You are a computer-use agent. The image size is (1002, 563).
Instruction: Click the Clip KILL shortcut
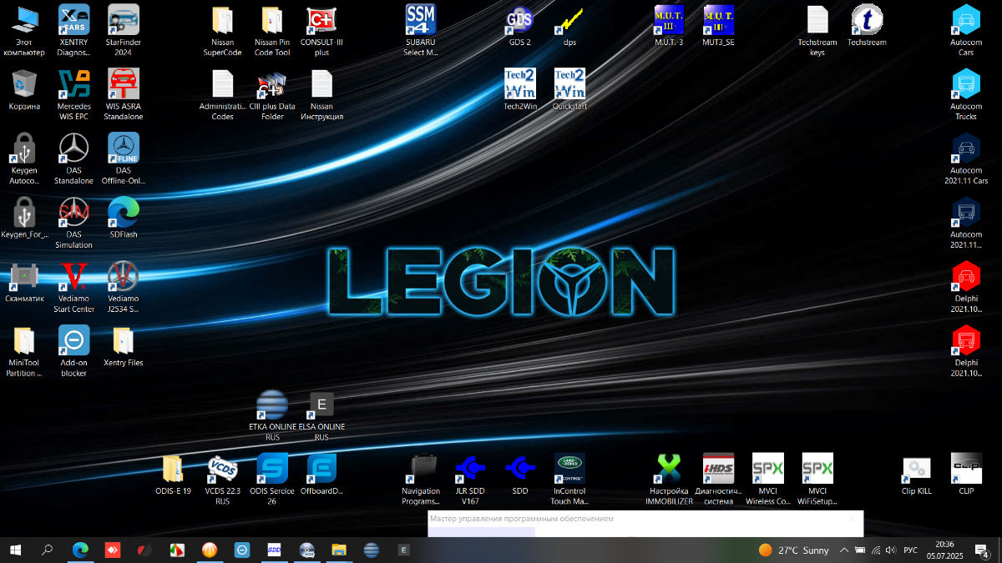click(916, 469)
